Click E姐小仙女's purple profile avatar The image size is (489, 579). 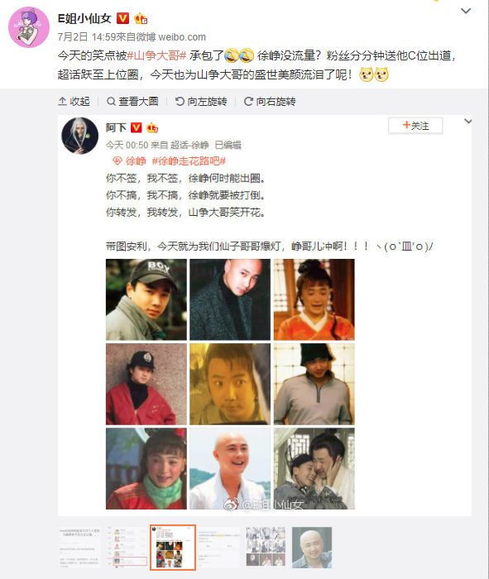coord(29,27)
